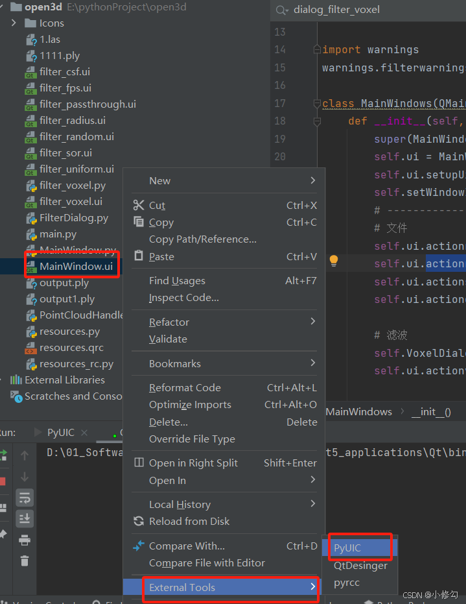
Task: Select resources_rc.py file
Action: coord(69,364)
